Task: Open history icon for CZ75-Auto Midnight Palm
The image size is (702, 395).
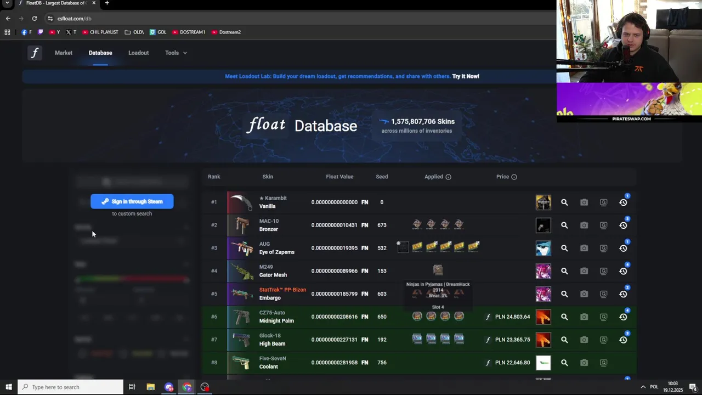Action: pyautogui.click(x=623, y=317)
